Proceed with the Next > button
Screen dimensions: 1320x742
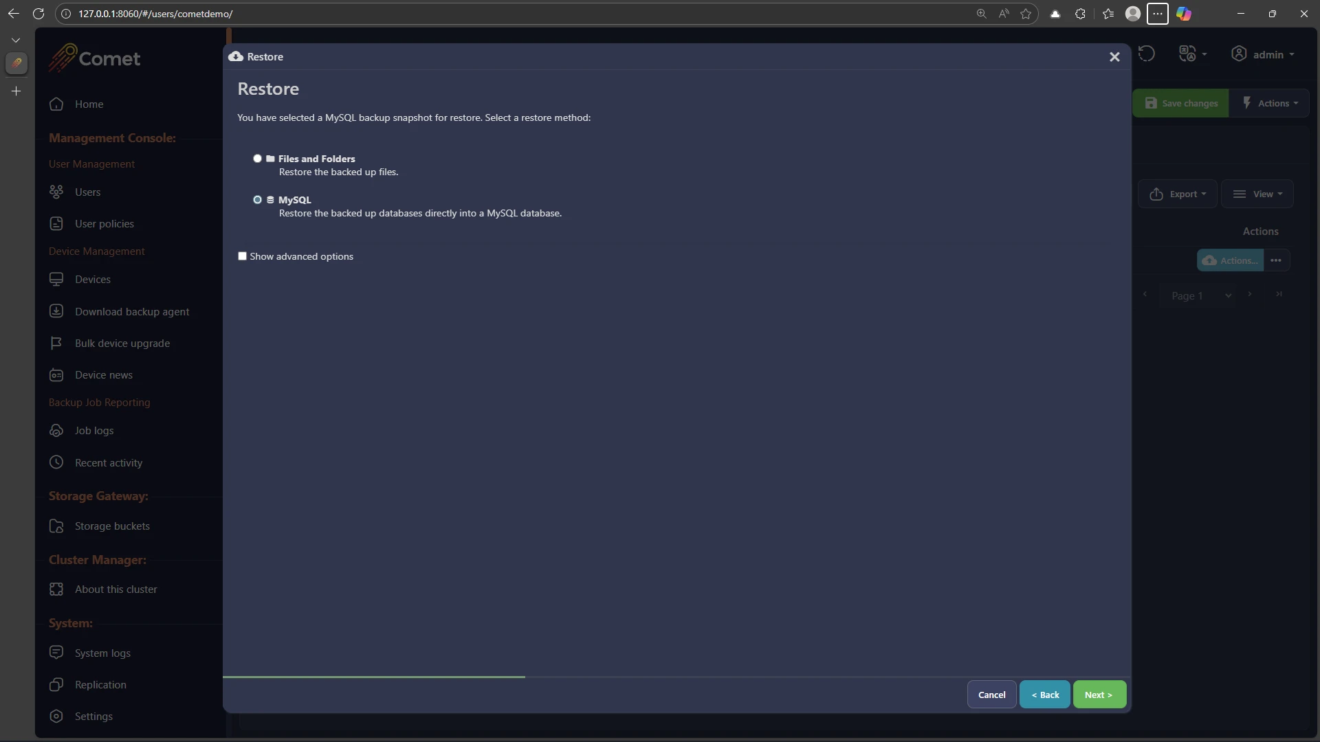1099,695
